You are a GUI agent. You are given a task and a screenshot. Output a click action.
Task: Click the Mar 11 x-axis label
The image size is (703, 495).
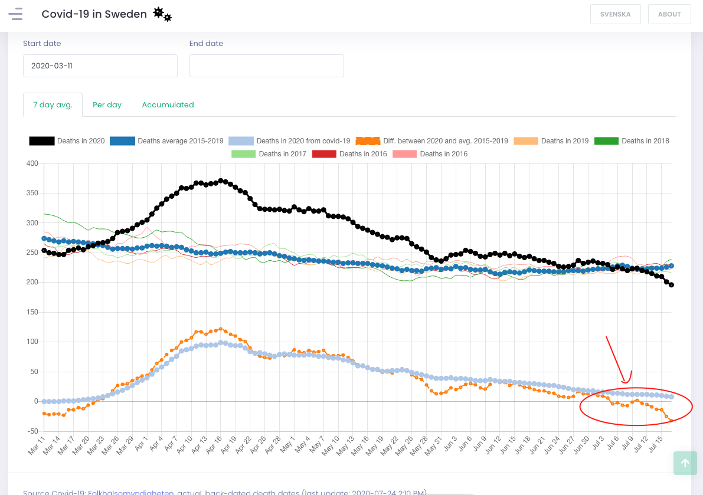(37, 445)
